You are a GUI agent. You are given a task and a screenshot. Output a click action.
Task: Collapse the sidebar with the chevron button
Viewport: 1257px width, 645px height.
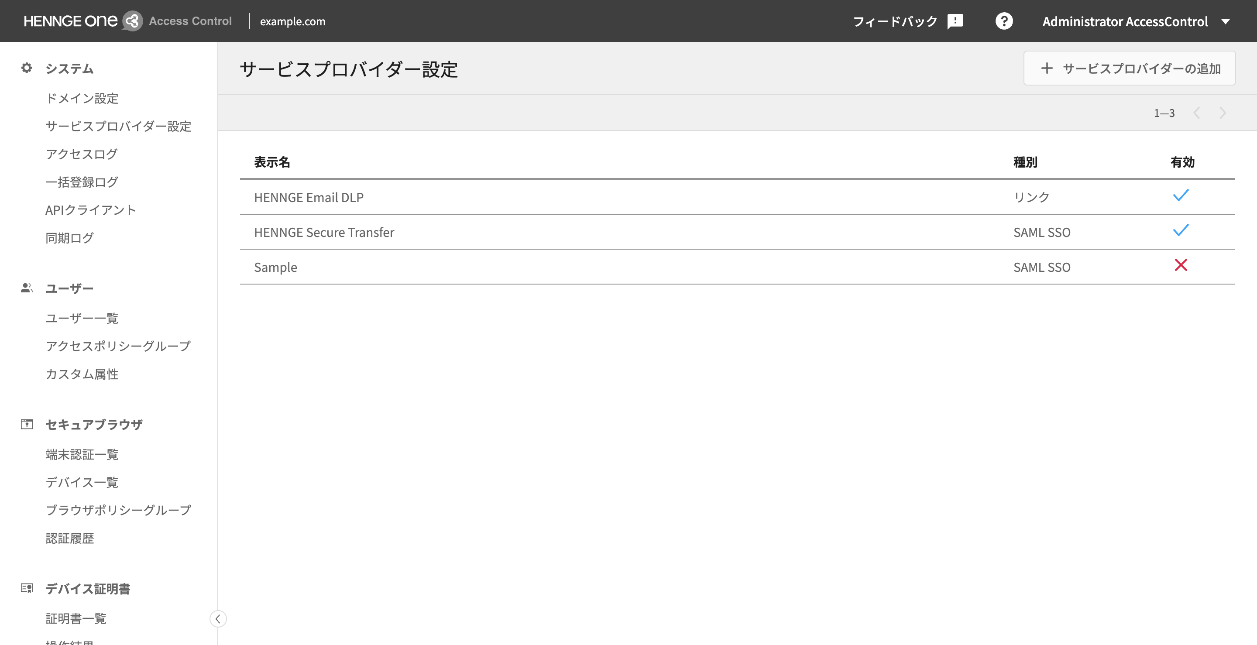218,619
